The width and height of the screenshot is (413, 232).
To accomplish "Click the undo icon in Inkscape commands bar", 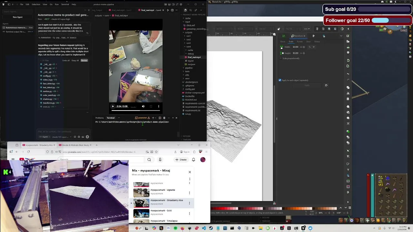I will pyautogui.click(x=348, y=74).
